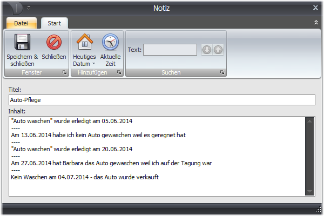Open the Suchen group dialog launcher
This screenshot has height=216, width=324.
point(222,72)
